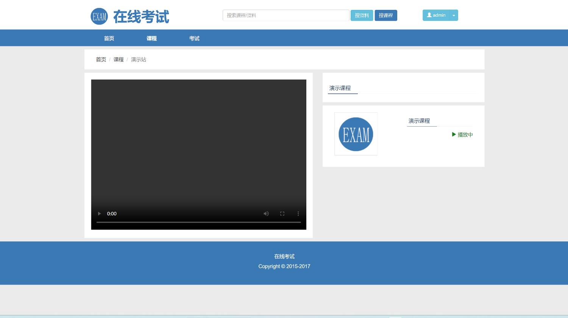The width and height of the screenshot is (568, 318).
Task: Enter fullscreen mode on the video
Action: click(282, 214)
